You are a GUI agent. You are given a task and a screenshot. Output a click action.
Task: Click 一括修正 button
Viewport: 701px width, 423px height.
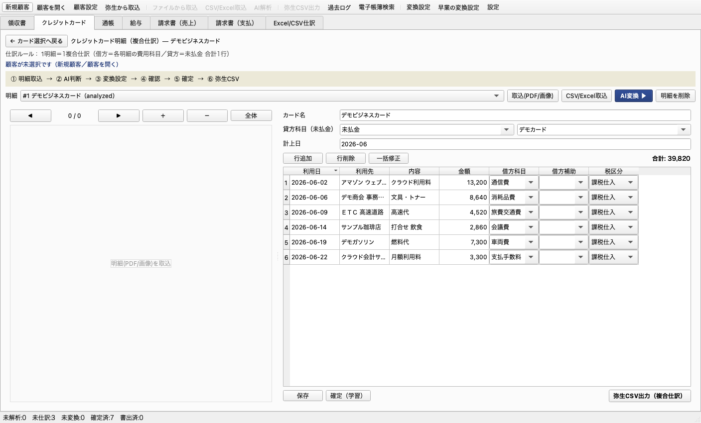pos(389,158)
